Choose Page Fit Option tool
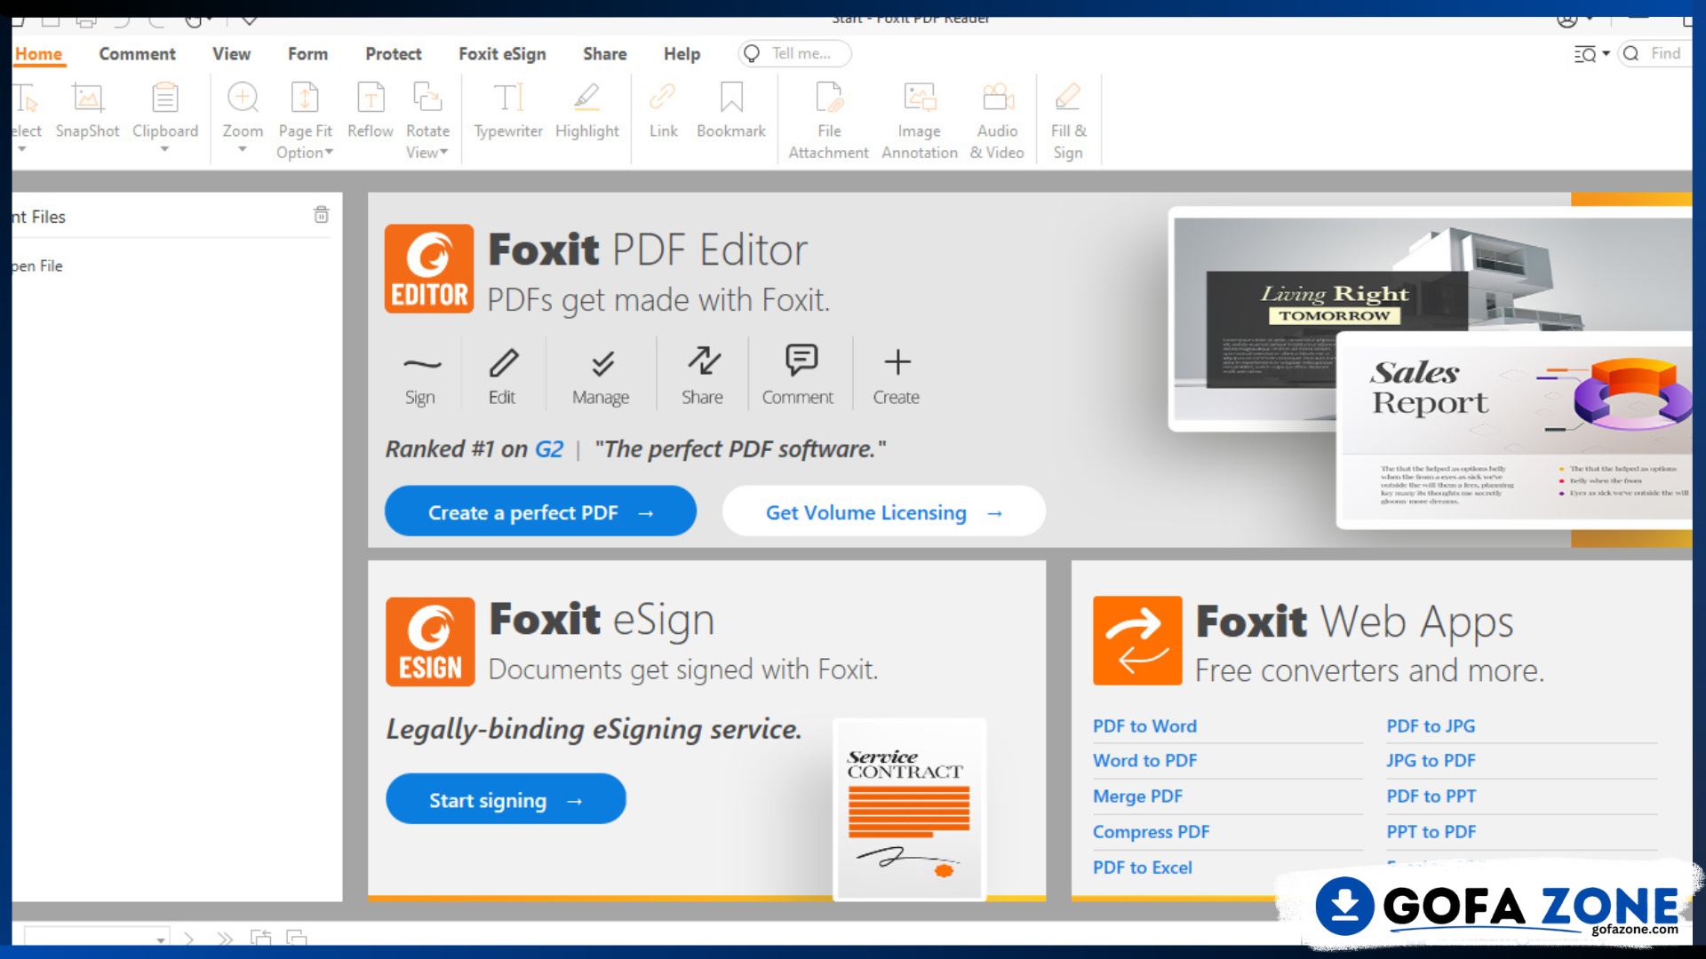This screenshot has width=1706, height=959. click(x=305, y=120)
